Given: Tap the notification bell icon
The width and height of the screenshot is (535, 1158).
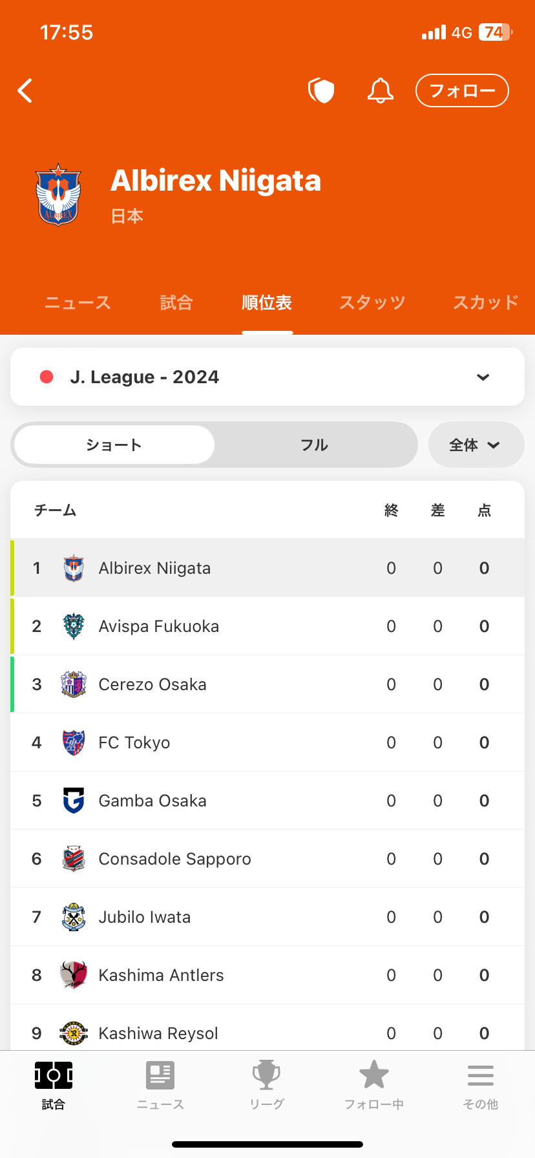Looking at the screenshot, I should [381, 90].
